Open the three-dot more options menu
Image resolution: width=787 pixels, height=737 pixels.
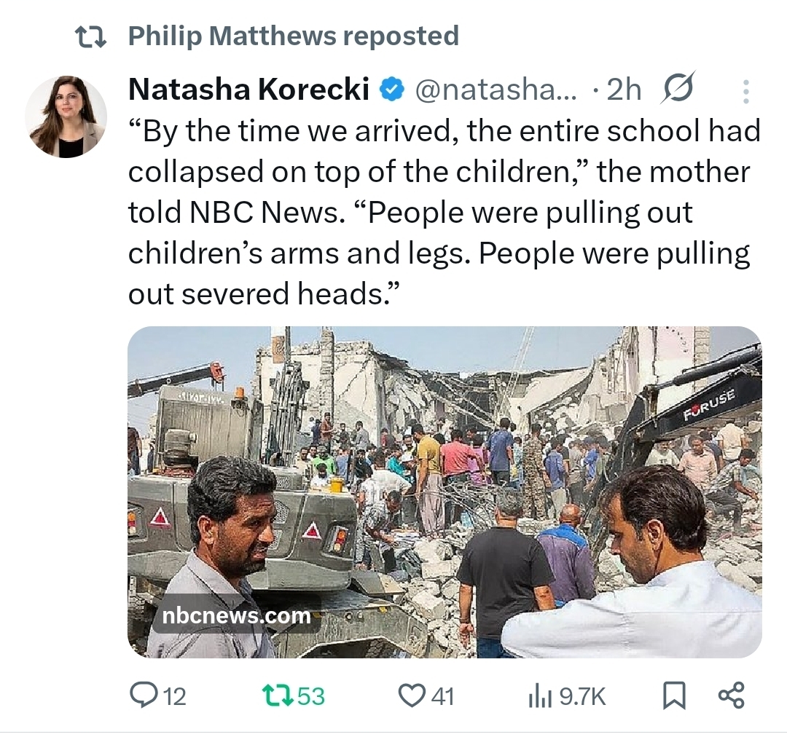click(x=745, y=91)
